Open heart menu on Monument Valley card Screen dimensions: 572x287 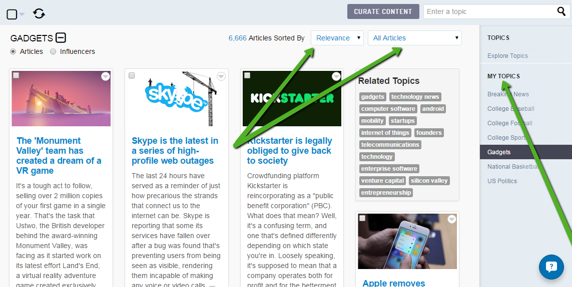(106, 76)
